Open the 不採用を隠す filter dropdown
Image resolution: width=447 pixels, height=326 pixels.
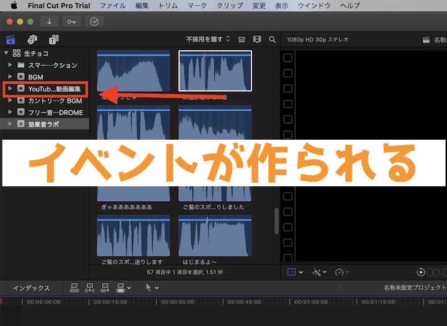point(208,39)
